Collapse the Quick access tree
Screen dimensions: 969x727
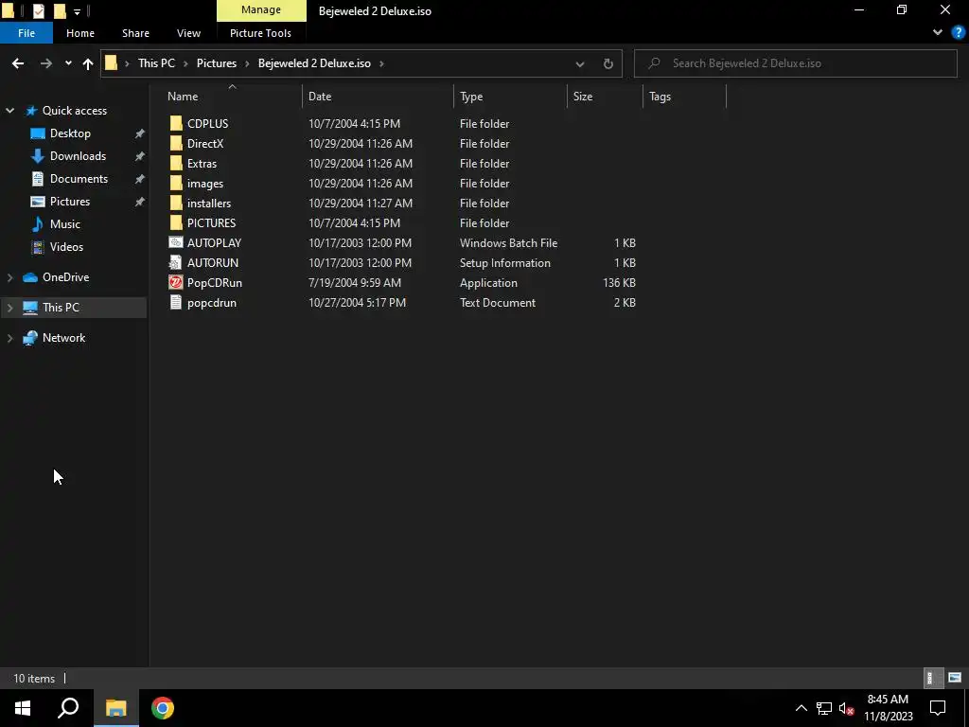[x=9, y=111]
